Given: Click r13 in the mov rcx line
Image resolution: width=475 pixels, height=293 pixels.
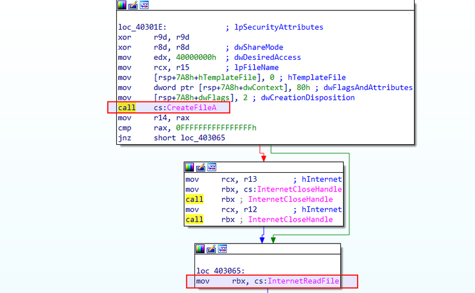Looking at the screenshot, I should [250, 179].
